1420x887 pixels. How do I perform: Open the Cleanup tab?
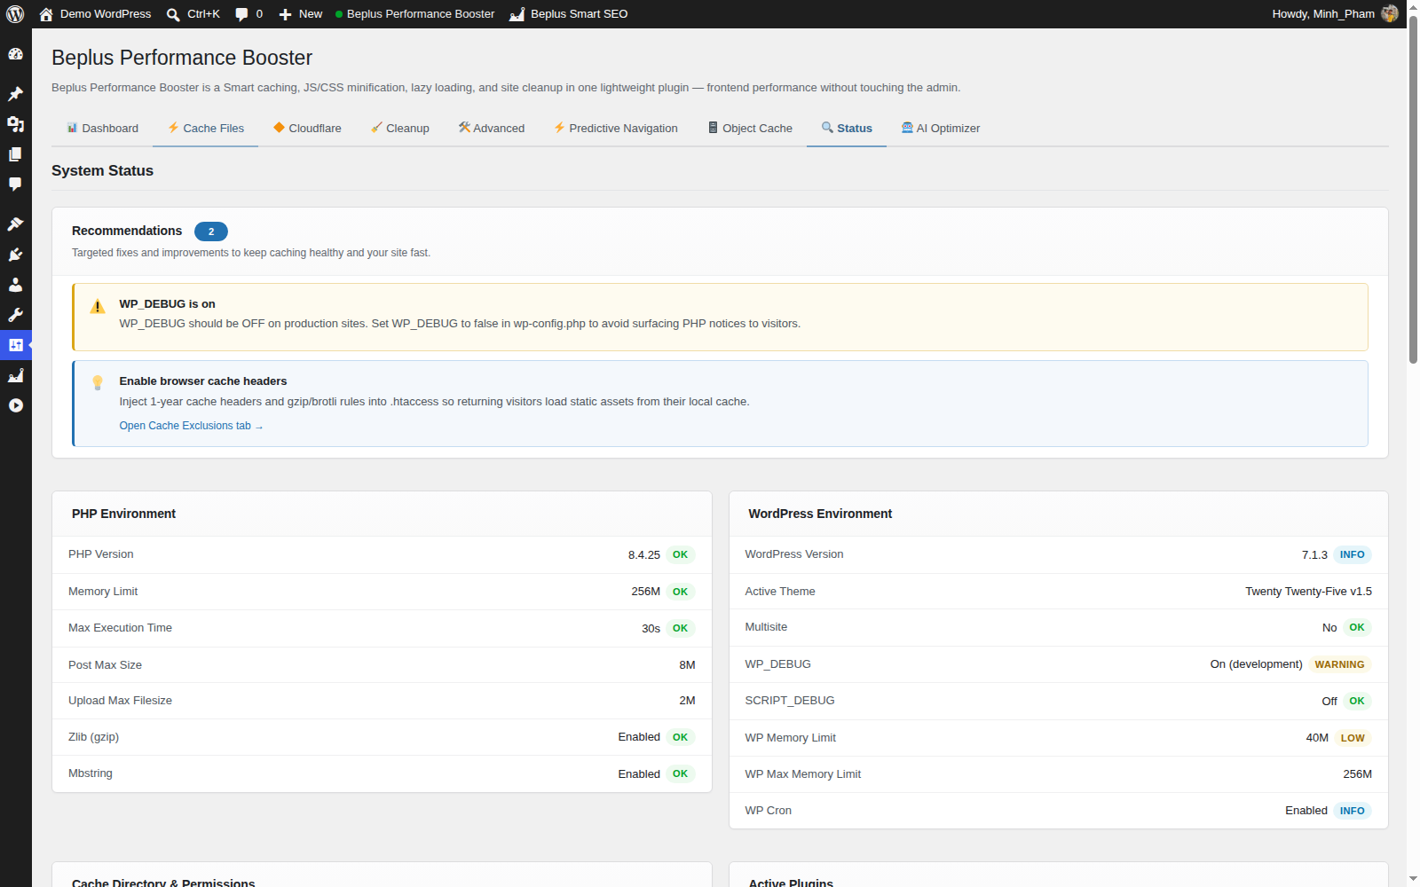point(400,129)
